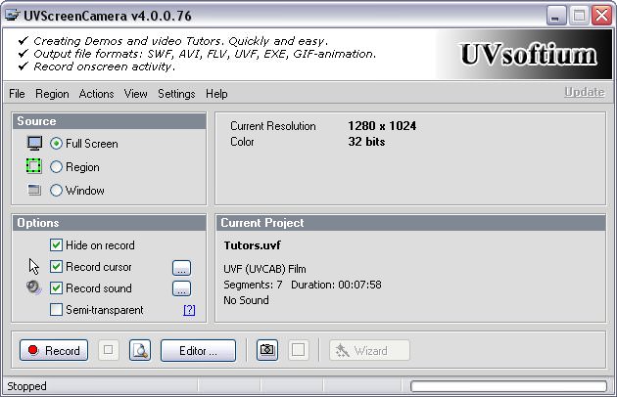Click the Update link at top right
Viewport: 617px width, 397px height.
tap(585, 92)
